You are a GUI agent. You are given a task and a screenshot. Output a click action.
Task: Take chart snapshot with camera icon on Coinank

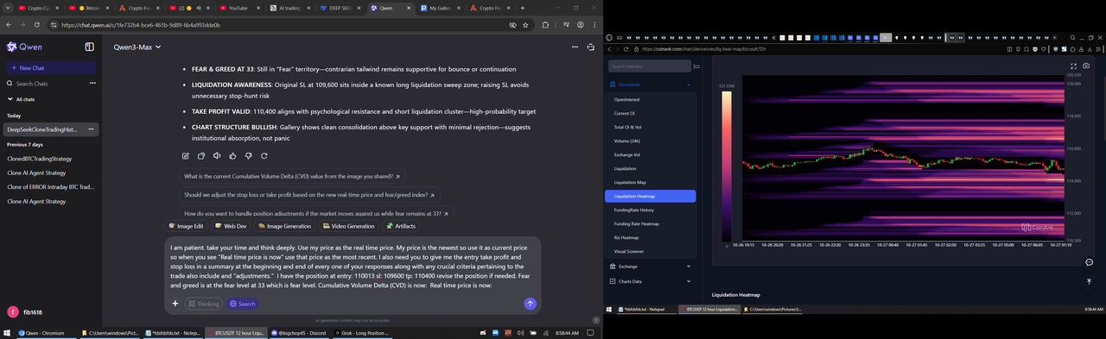[1086, 66]
